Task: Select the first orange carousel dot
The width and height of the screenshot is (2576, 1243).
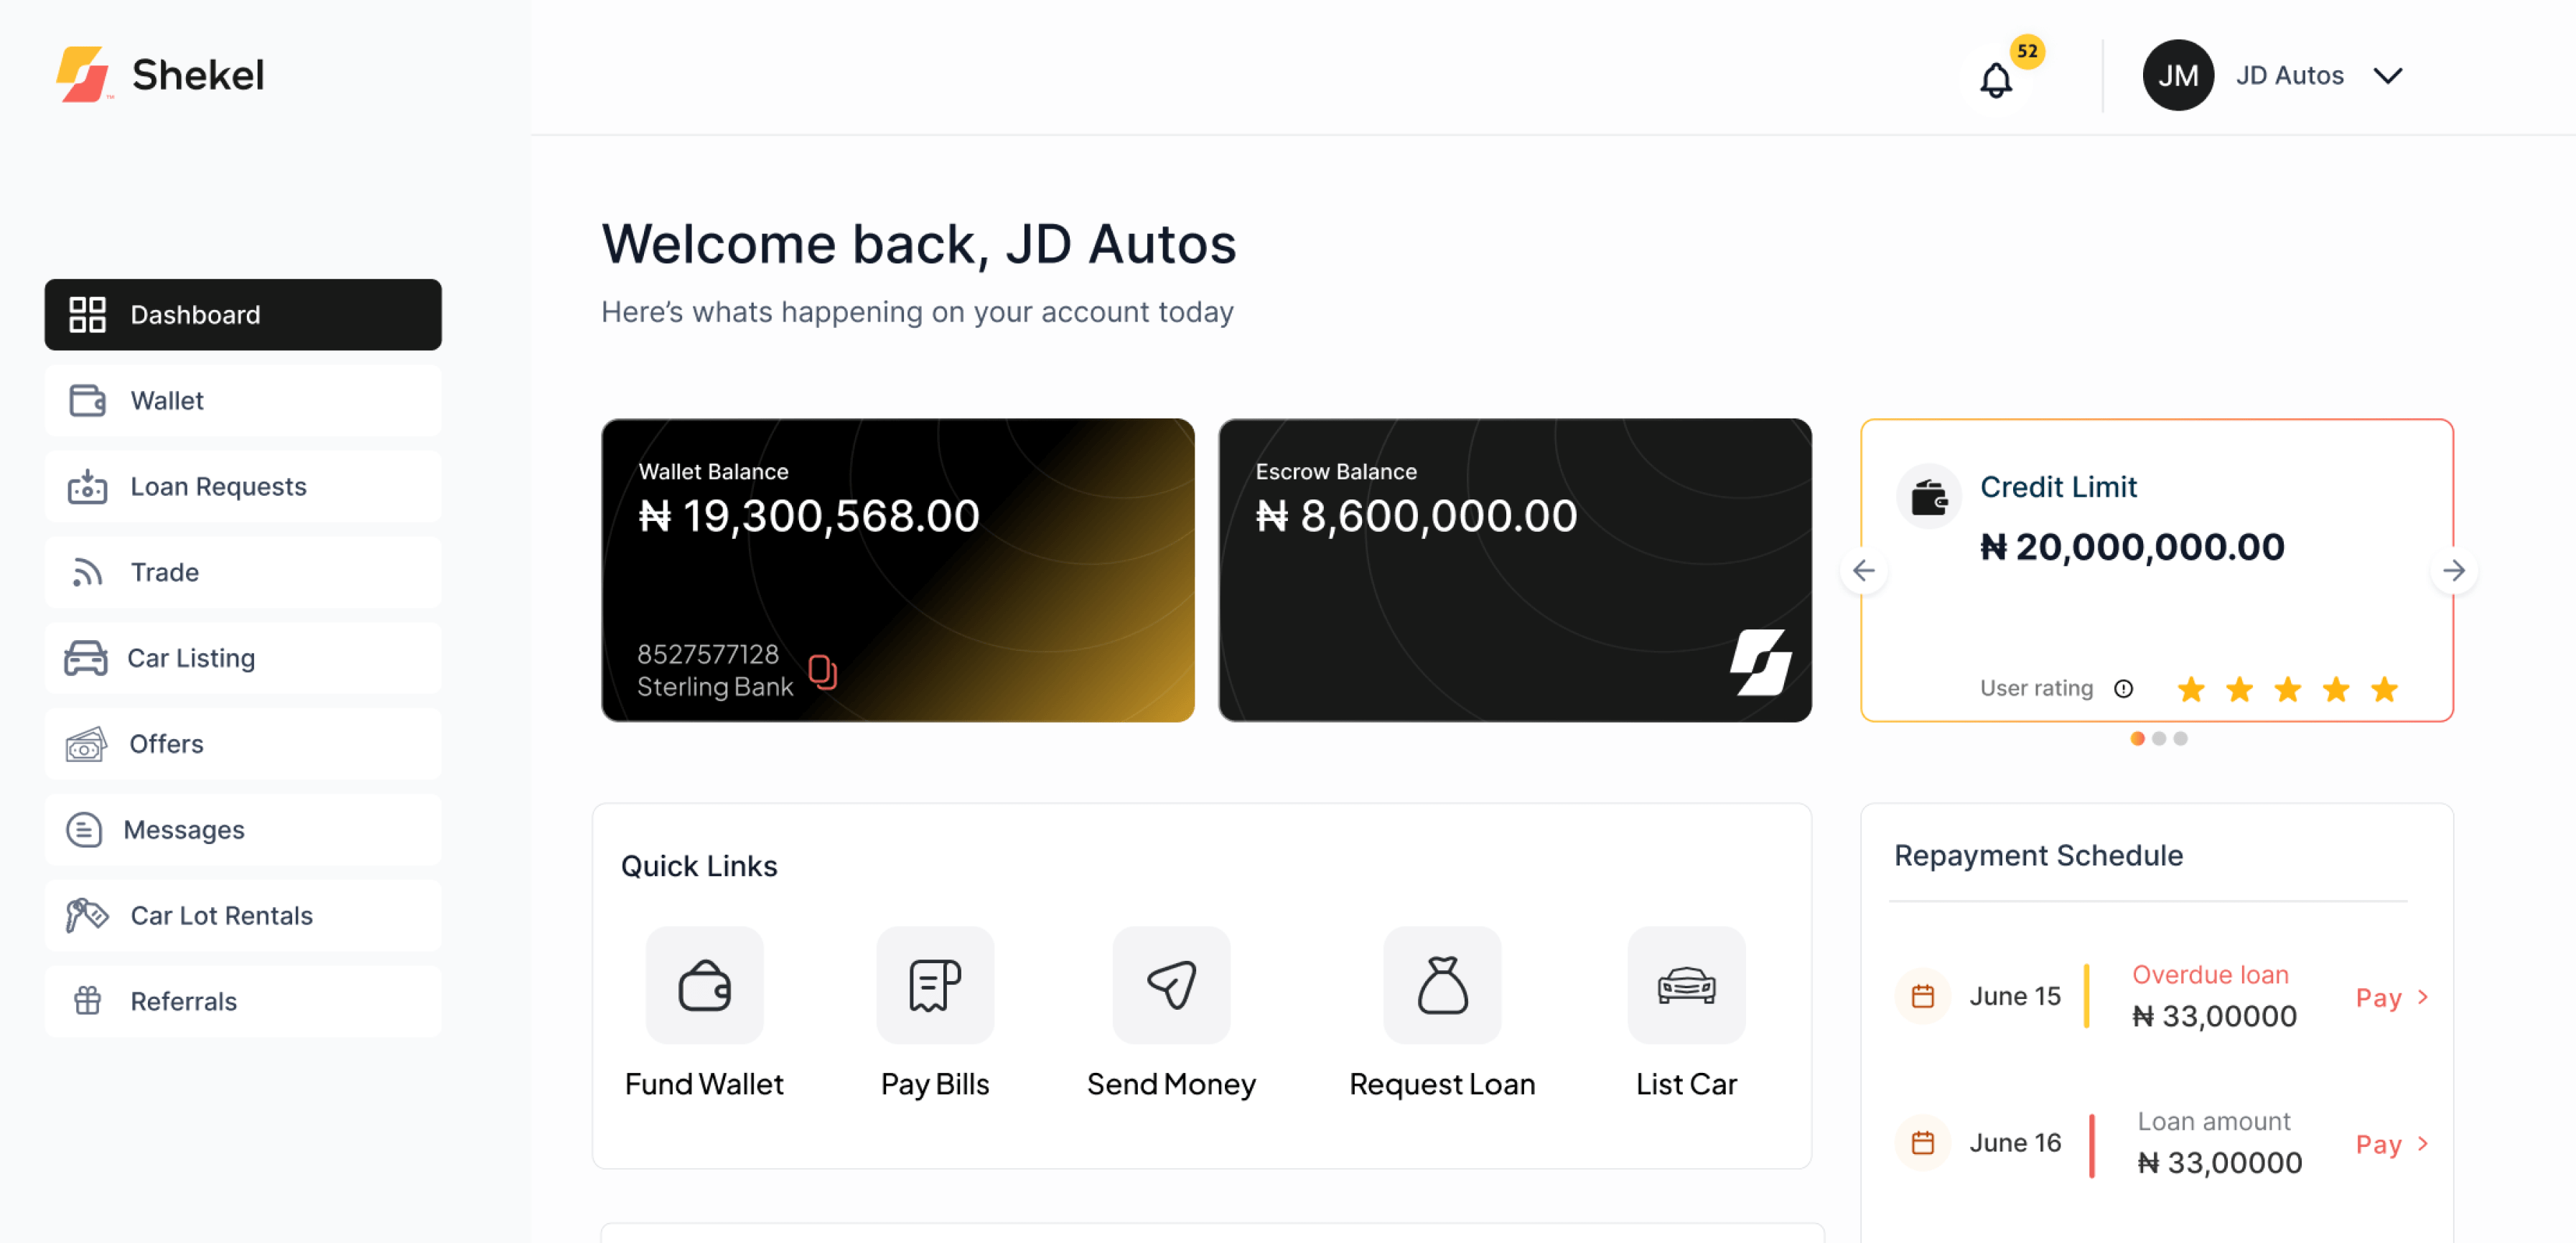Action: (x=2137, y=738)
